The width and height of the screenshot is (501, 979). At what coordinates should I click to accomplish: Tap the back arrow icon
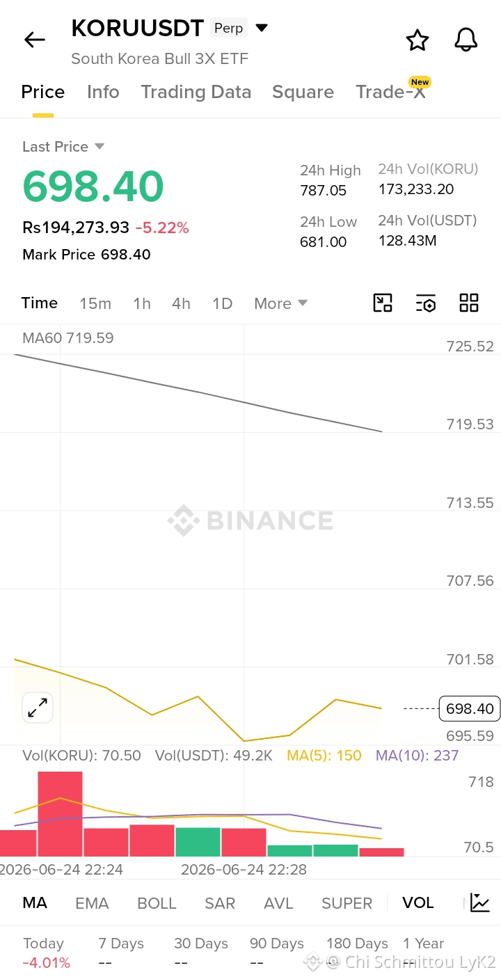point(35,40)
